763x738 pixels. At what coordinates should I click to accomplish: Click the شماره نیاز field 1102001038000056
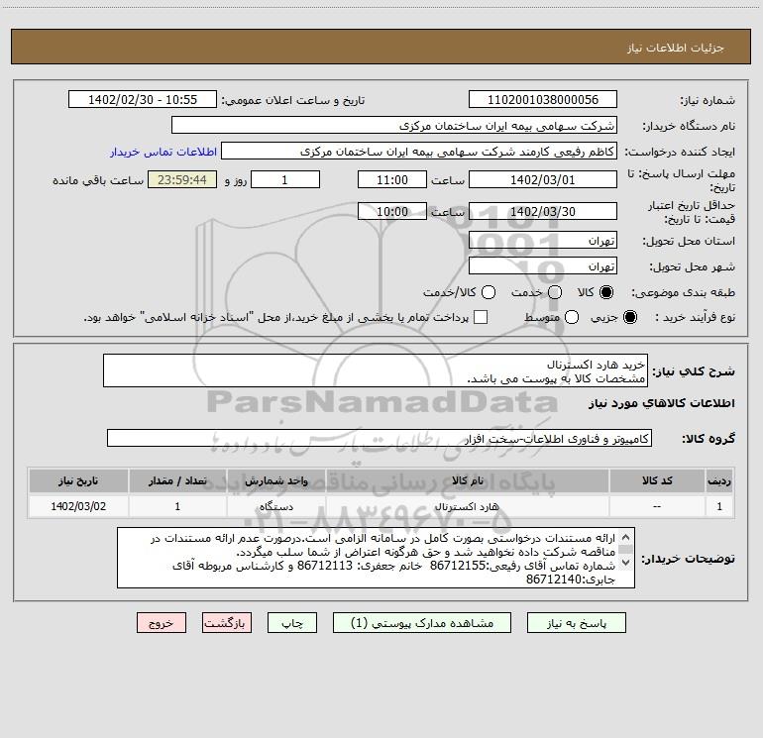click(543, 99)
